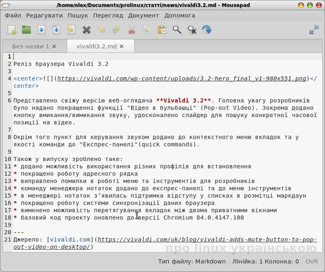Viewport: 325px width, 272px height.
Task: Open Find with the magnifier icon
Action: pos(177,30)
